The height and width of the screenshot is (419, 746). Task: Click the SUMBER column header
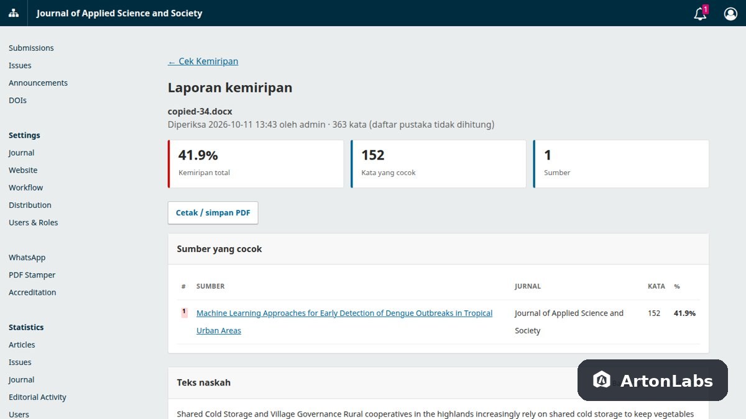(x=211, y=286)
